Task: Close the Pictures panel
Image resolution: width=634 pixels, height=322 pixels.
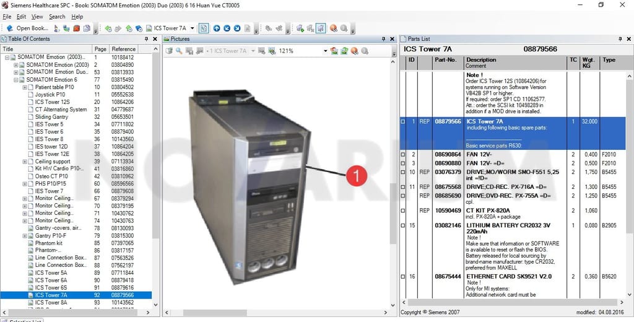Action: tap(392, 39)
